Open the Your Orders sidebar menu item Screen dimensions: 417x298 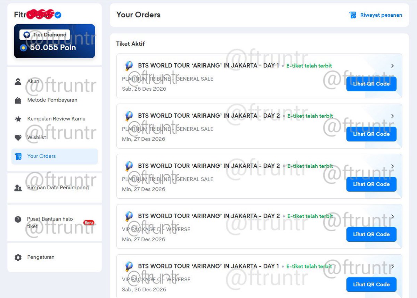[x=55, y=156]
